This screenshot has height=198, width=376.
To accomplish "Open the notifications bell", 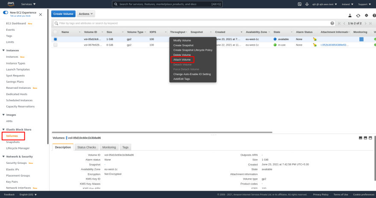I will [x=307, y=4].
